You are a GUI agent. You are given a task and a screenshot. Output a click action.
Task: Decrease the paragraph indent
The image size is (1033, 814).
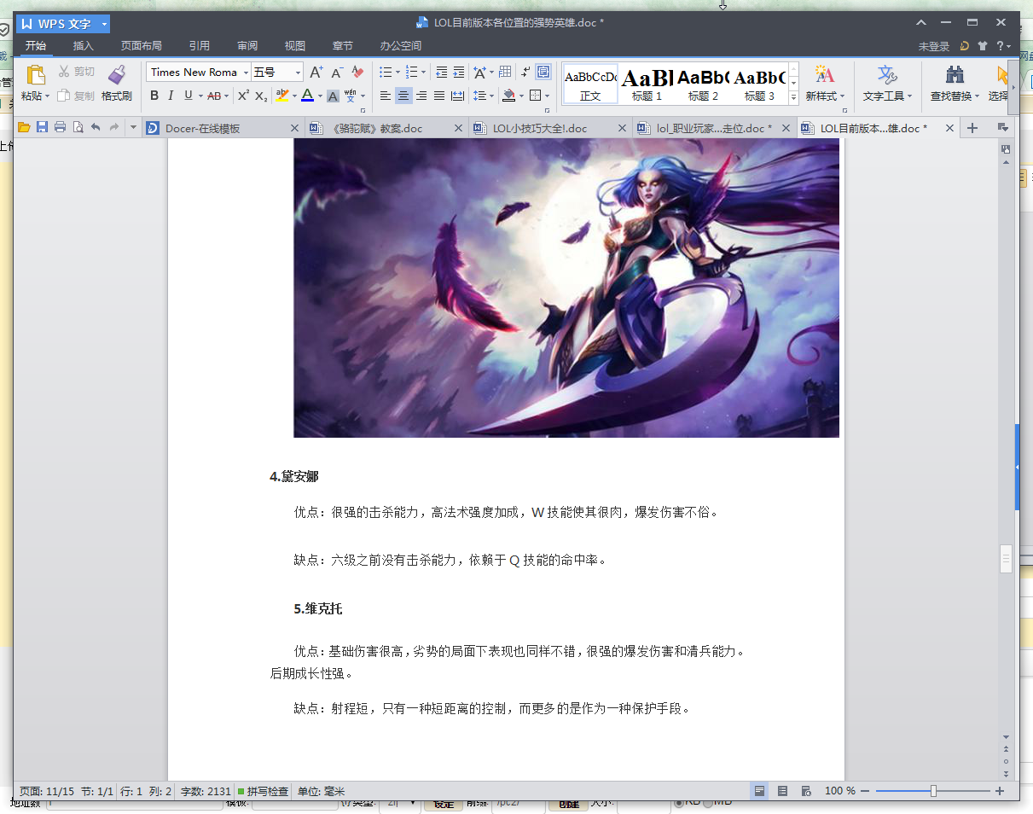(x=441, y=72)
